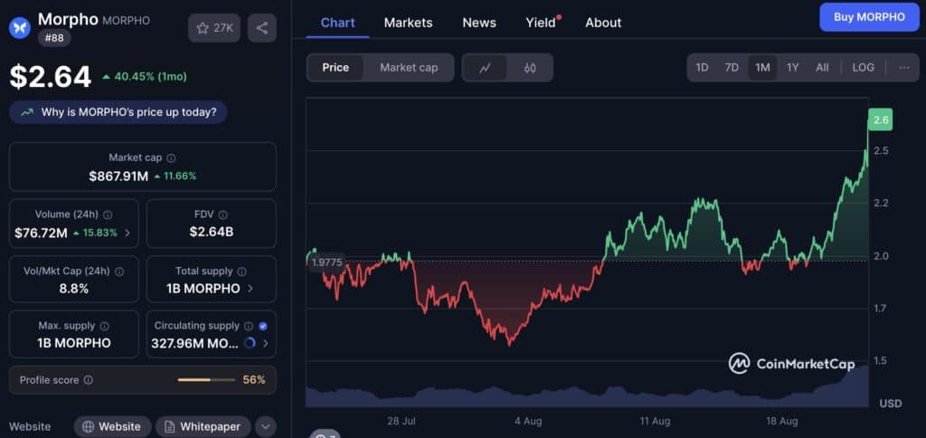Set chart range to All

822,67
